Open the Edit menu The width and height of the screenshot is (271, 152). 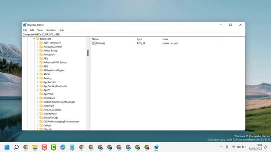pos(32,30)
